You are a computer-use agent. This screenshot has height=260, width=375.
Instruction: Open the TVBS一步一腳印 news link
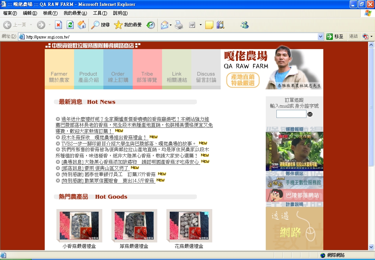[129, 144]
